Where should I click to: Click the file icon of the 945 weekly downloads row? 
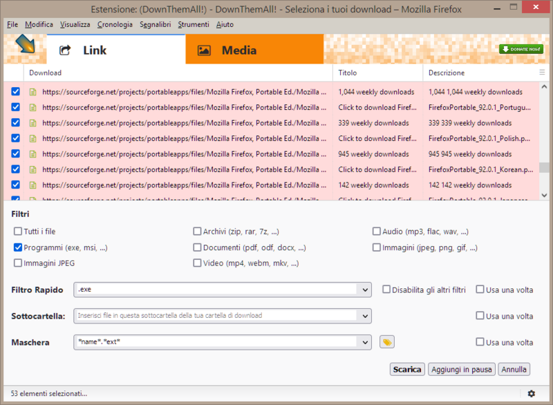(32, 154)
